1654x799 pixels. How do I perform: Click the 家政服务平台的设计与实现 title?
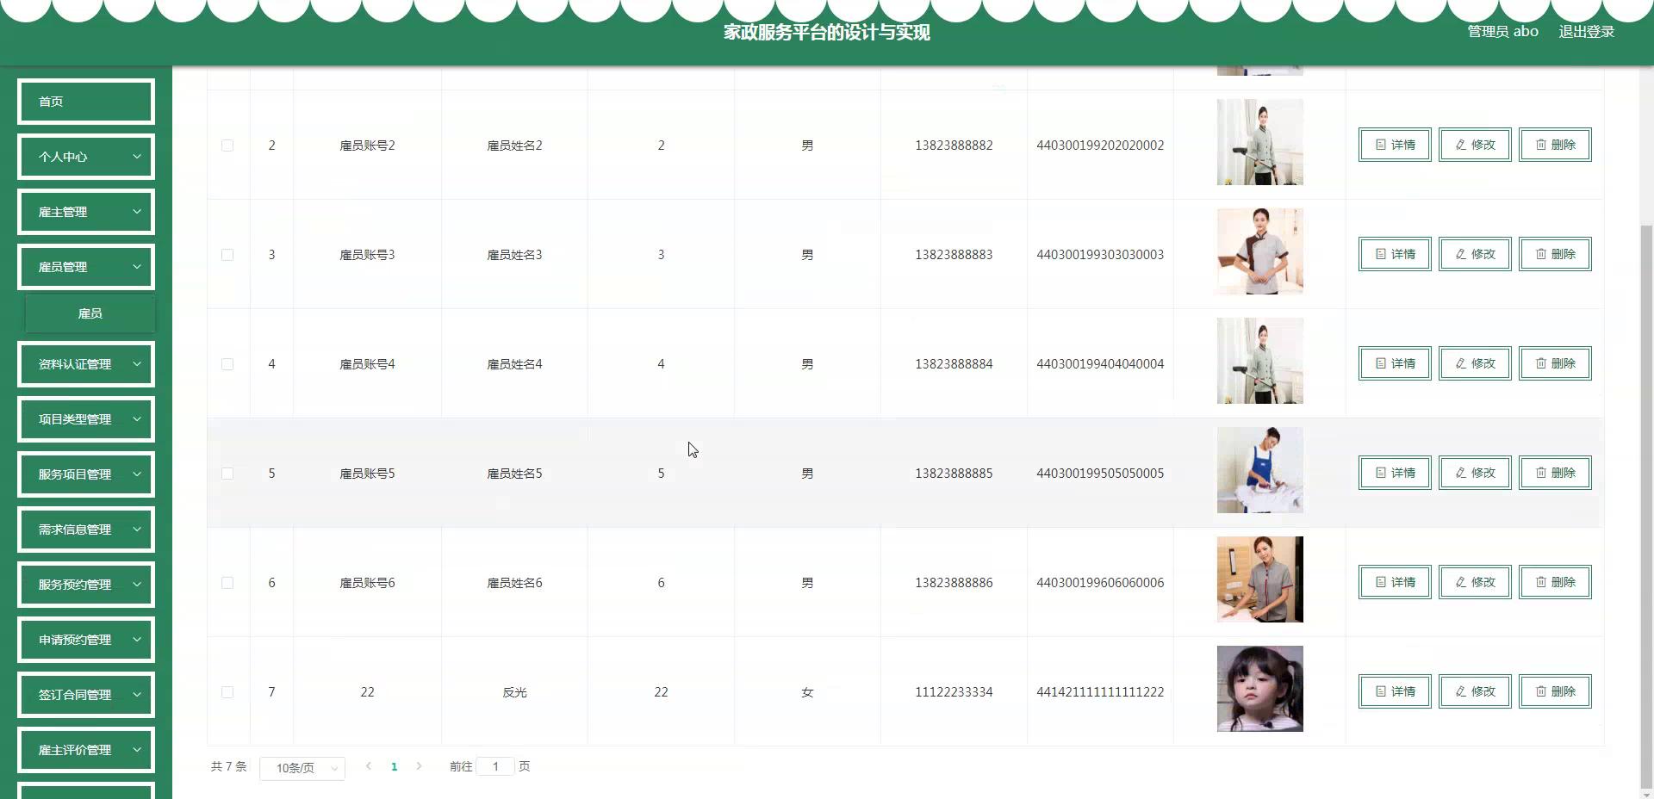pyautogui.click(x=827, y=33)
